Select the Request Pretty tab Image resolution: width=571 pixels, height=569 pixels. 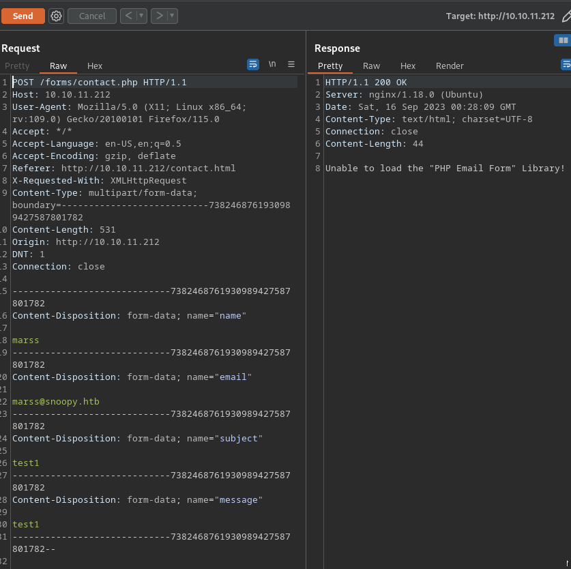coord(17,66)
